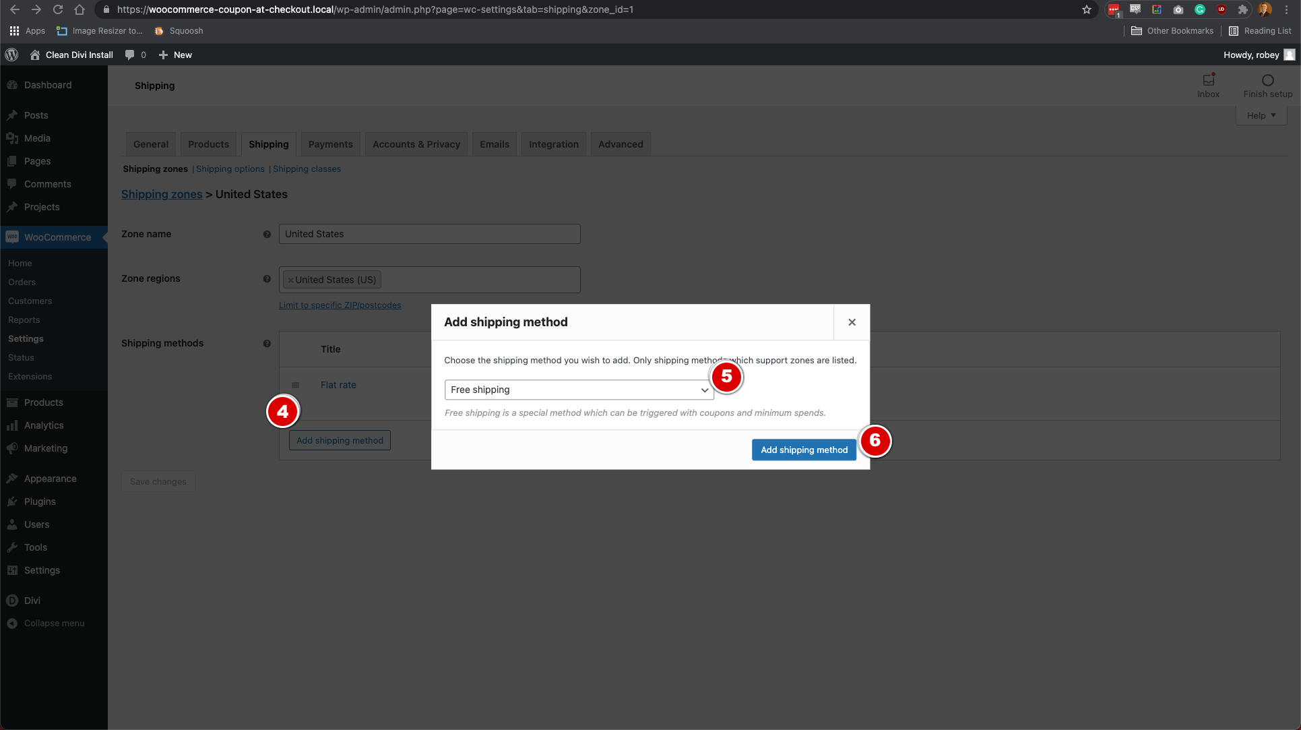Open Appearance in the sidebar
The height and width of the screenshot is (730, 1301).
pos(50,479)
